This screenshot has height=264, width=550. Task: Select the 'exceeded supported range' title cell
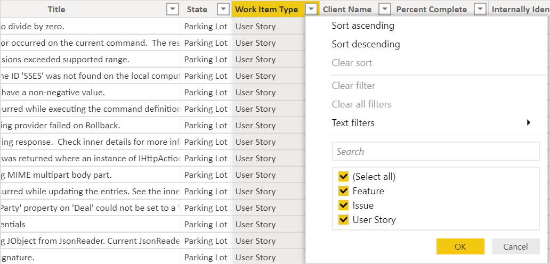[x=91, y=60]
